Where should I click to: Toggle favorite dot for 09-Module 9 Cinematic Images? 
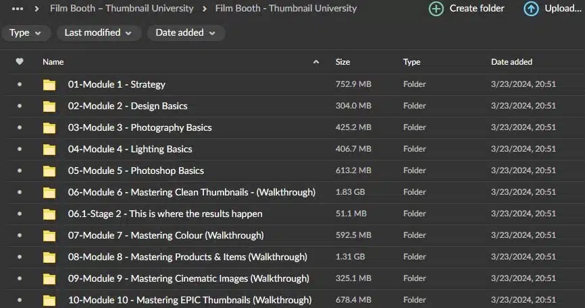pyautogui.click(x=20, y=278)
